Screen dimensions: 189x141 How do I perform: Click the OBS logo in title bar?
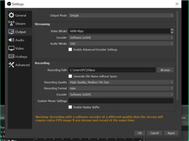[x=9, y=4]
